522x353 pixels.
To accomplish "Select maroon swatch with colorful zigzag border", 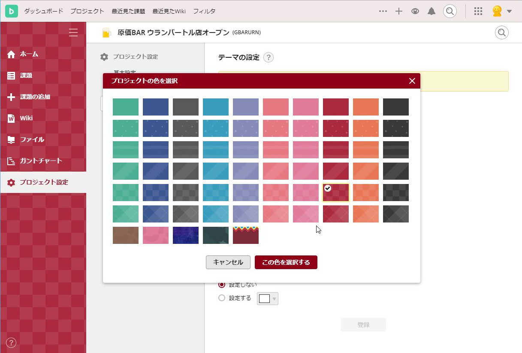I will [x=246, y=235].
